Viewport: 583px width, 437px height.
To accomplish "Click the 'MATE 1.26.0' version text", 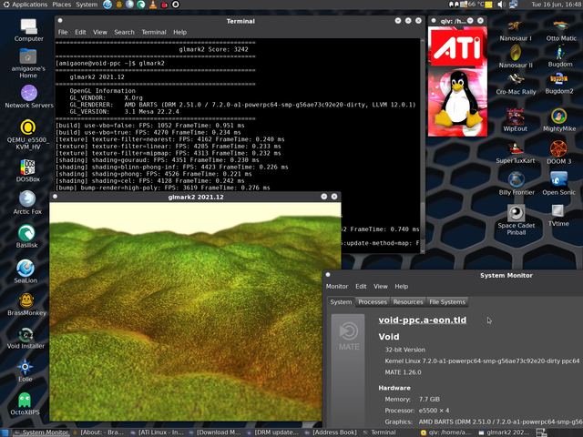I will (403, 372).
